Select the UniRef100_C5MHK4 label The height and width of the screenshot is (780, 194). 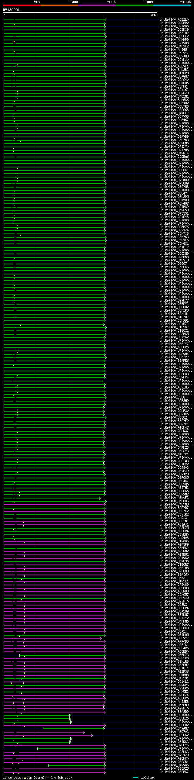[174, 87]
